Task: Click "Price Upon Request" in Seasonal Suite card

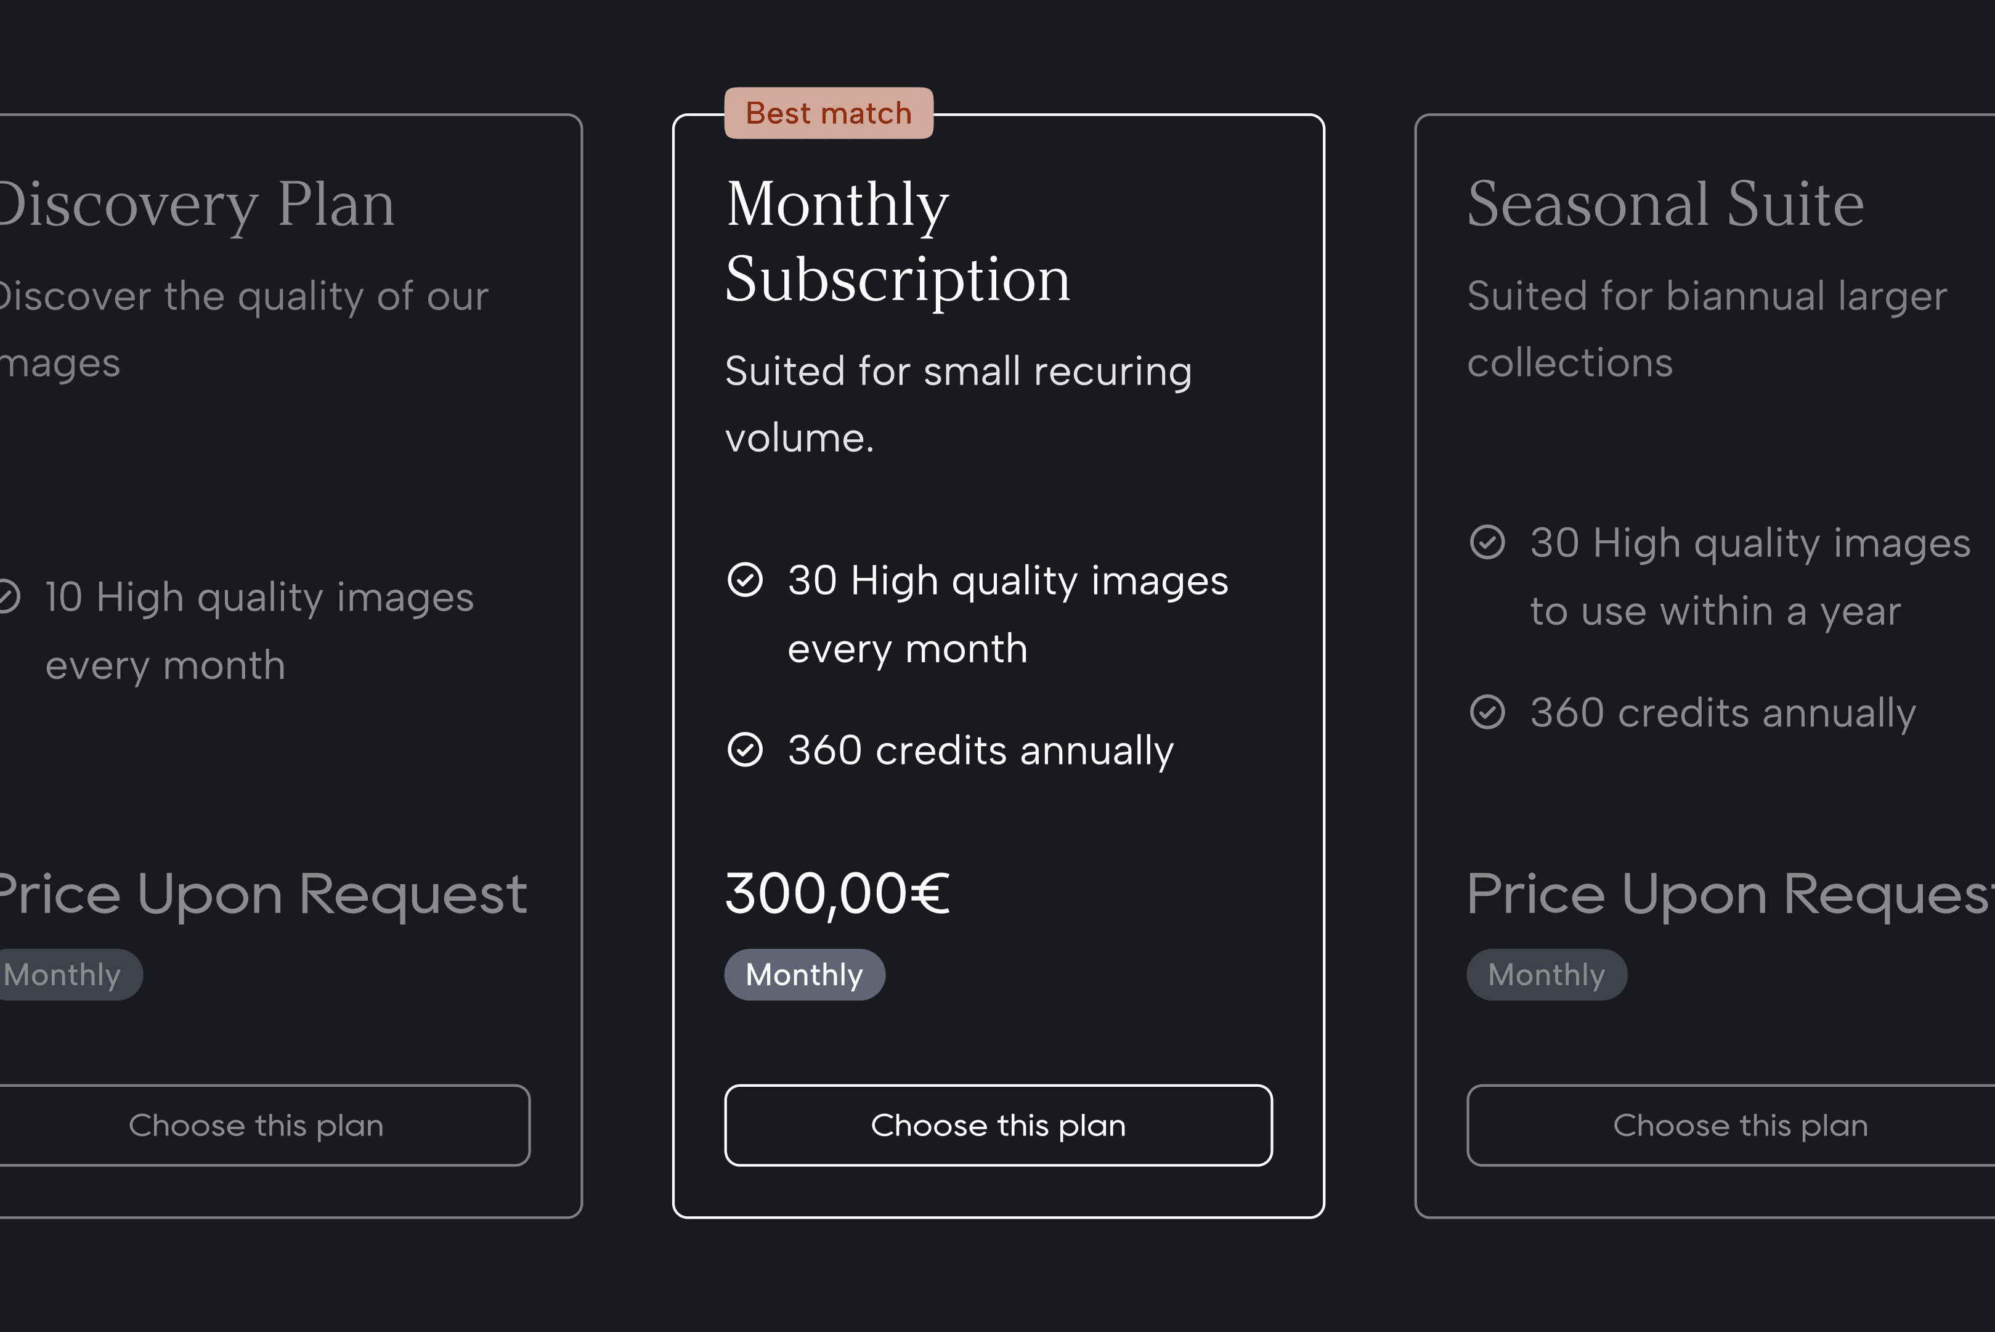Action: point(1729,894)
